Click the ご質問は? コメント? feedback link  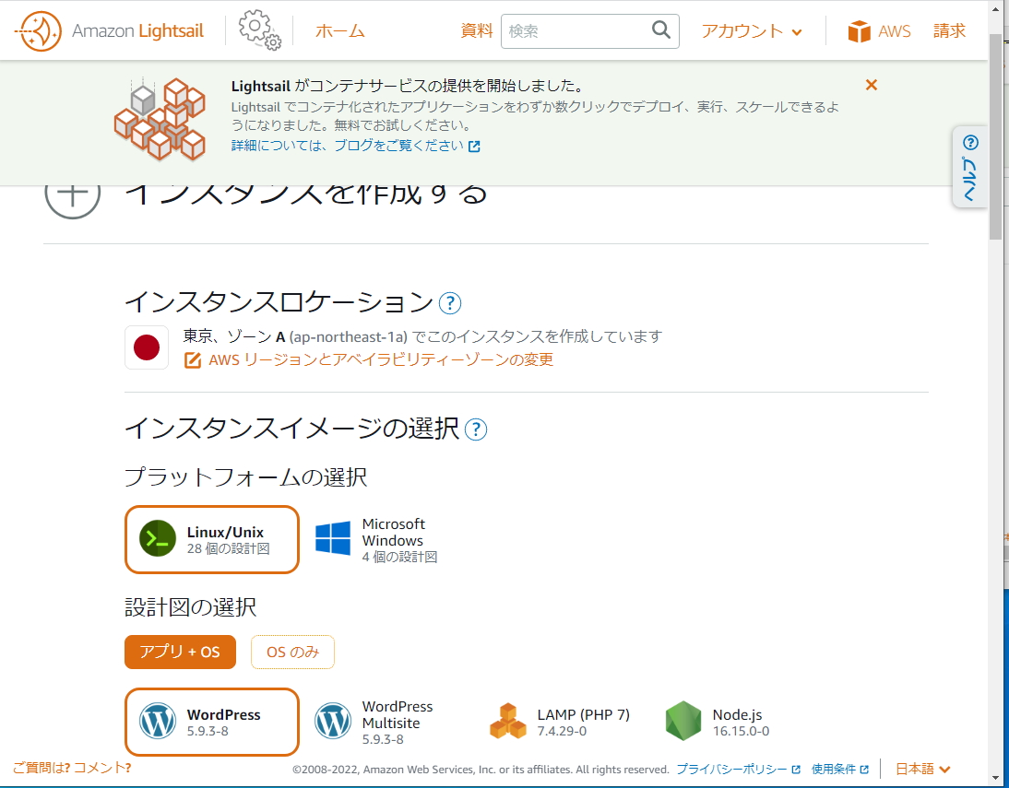click(x=72, y=768)
